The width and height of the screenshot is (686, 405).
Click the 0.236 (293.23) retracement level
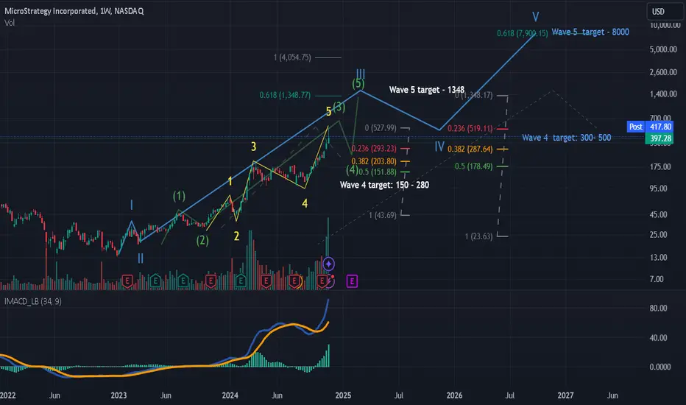coord(374,149)
